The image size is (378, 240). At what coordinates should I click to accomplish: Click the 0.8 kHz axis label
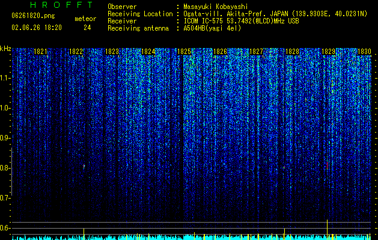click(5, 168)
